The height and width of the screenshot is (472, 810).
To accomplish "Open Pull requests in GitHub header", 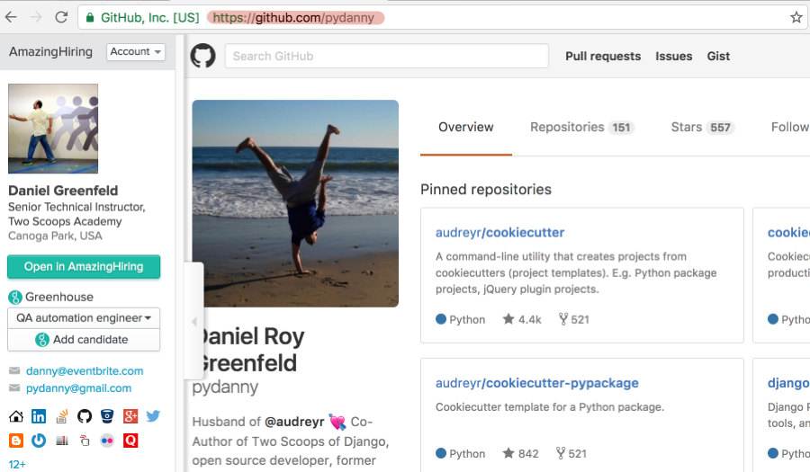I will click(x=603, y=57).
